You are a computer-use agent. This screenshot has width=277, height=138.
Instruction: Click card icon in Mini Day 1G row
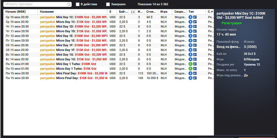tap(195, 55)
